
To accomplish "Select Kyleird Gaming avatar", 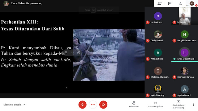I will click(x=158, y=89).
